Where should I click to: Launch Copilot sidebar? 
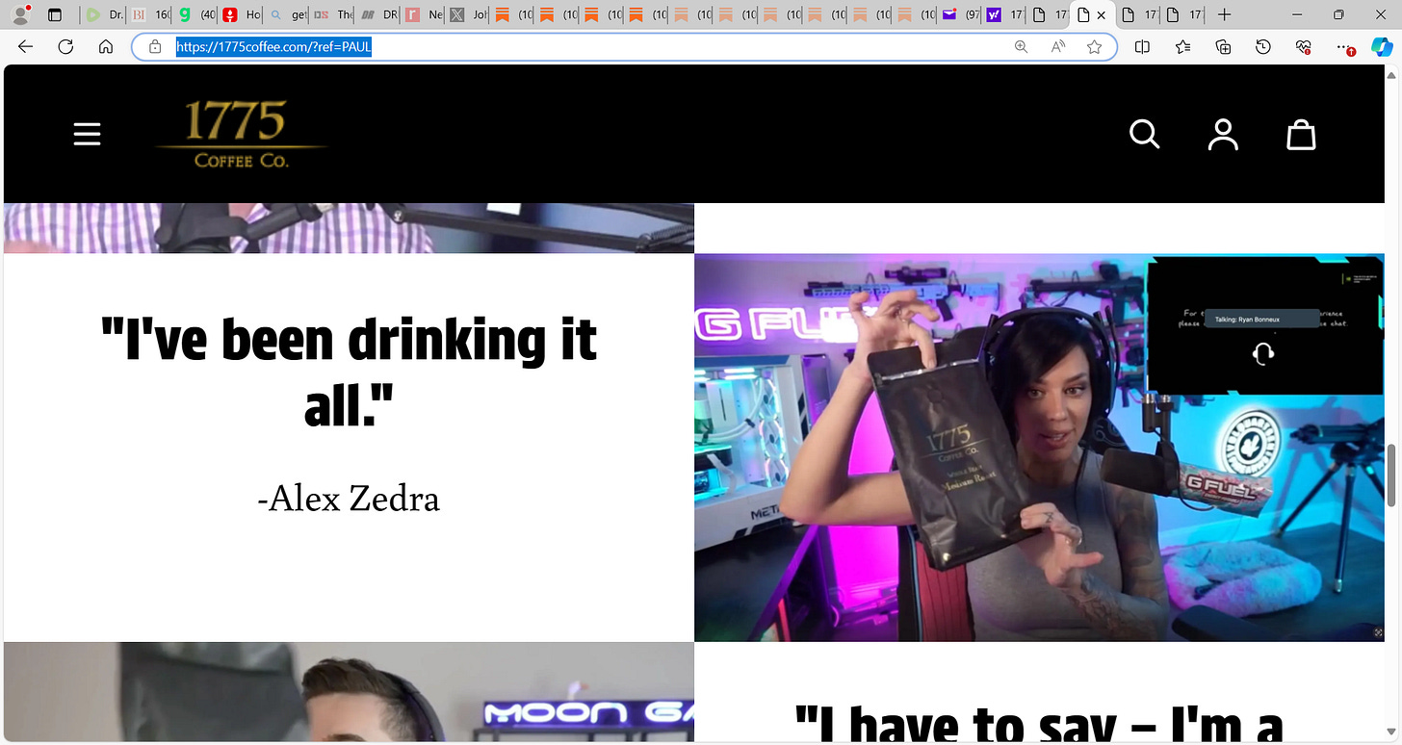pyautogui.click(x=1382, y=46)
